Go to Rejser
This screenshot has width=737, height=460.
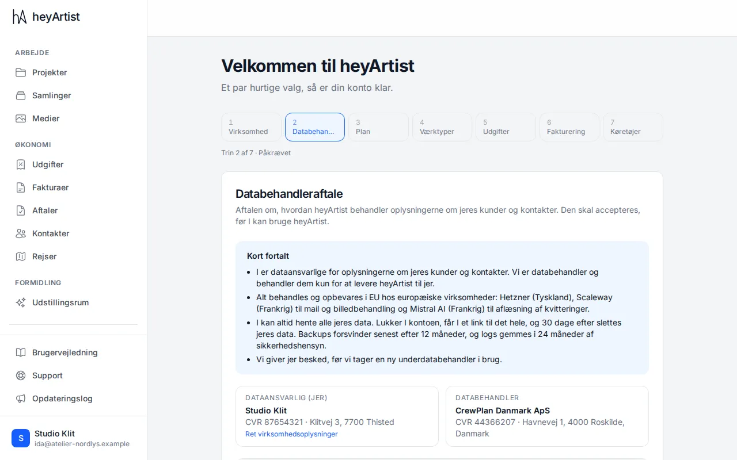74,256
